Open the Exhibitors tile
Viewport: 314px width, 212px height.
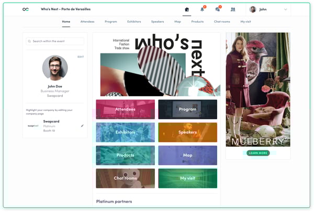[x=126, y=132]
